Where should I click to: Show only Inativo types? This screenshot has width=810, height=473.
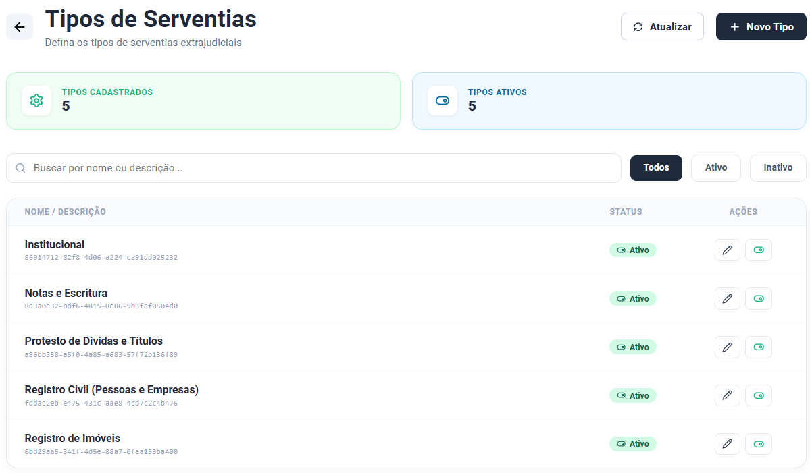[x=778, y=167]
